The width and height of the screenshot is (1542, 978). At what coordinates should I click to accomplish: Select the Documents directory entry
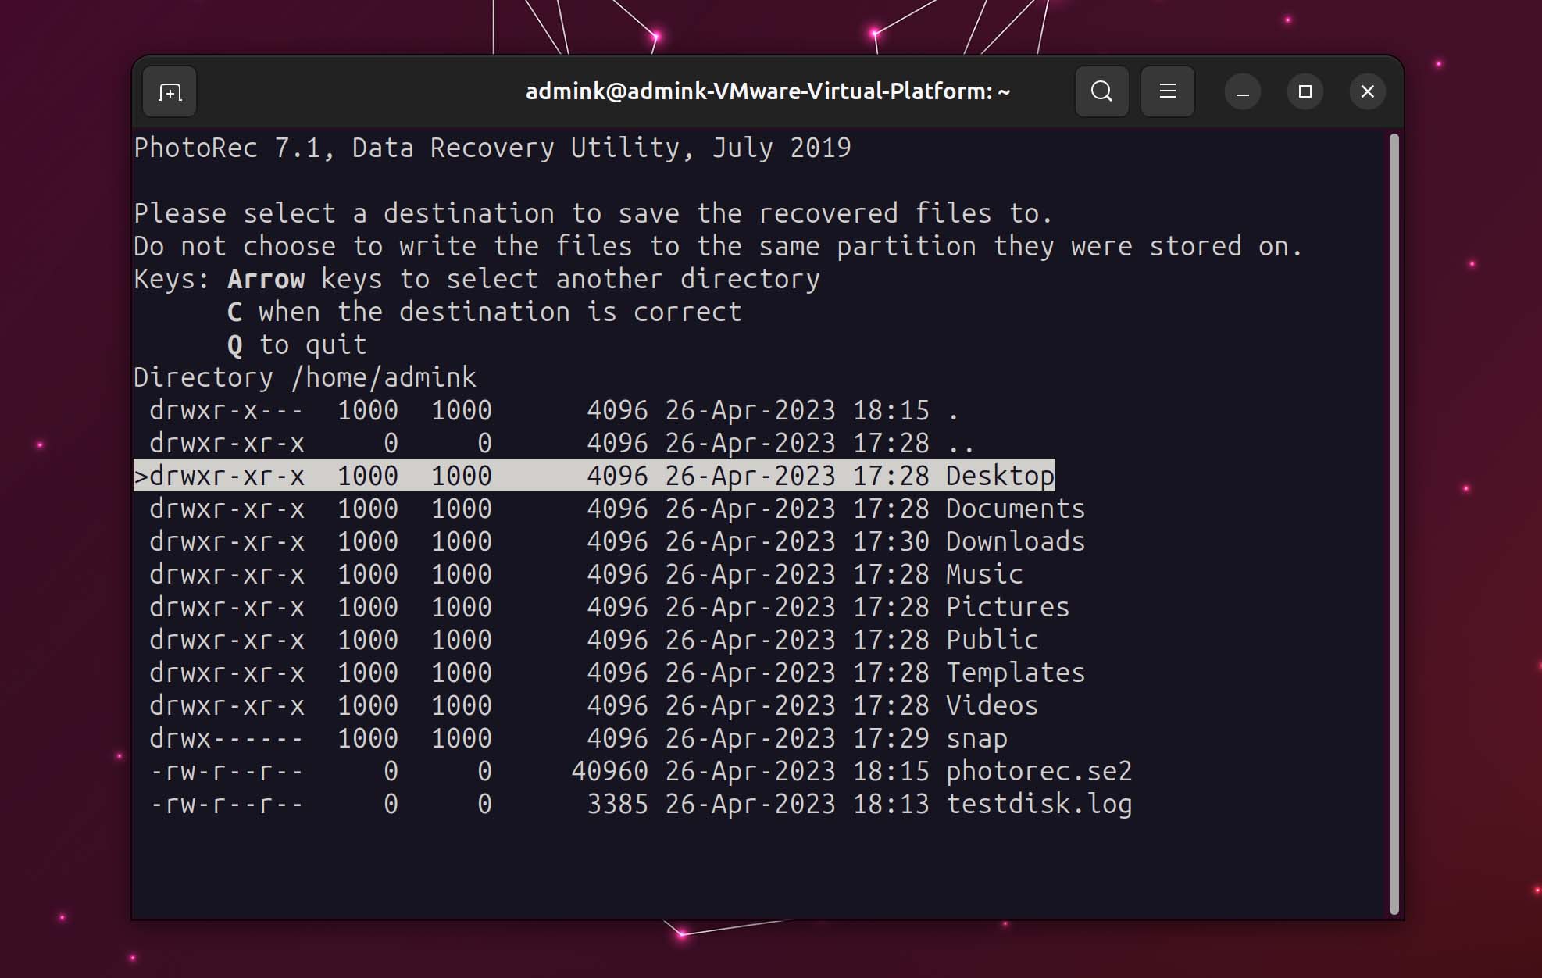[x=617, y=509]
